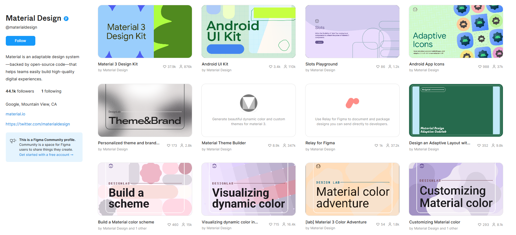Open the Visualizing dynamic color thumbnail
This screenshot has width=516, height=235.
click(249, 189)
